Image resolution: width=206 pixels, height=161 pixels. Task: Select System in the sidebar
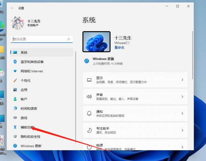click(24, 52)
